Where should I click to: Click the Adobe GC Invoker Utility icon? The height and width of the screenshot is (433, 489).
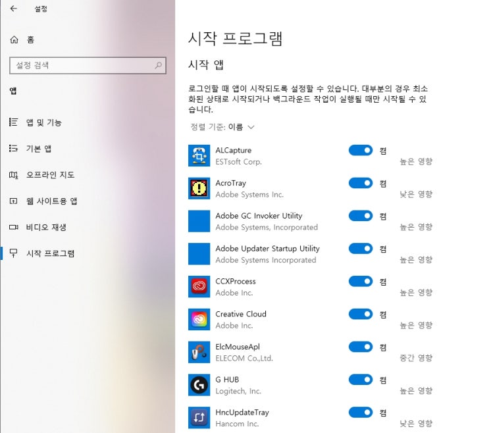tap(199, 221)
